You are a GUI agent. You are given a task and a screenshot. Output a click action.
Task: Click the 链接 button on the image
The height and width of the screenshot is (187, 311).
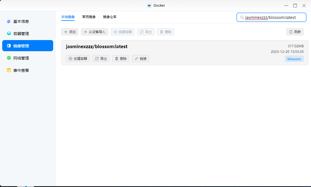pos(140,59)
